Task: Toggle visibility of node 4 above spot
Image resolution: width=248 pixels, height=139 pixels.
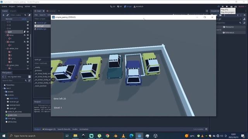Action: pos(28,28)
